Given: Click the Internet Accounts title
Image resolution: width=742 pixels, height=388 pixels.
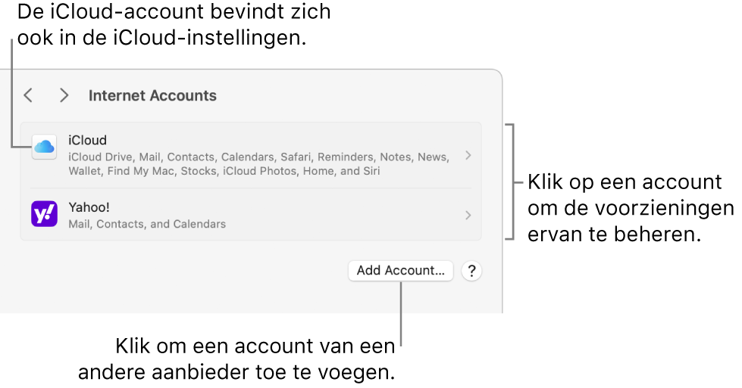Looking at the screenshot, I should [152, 96].
